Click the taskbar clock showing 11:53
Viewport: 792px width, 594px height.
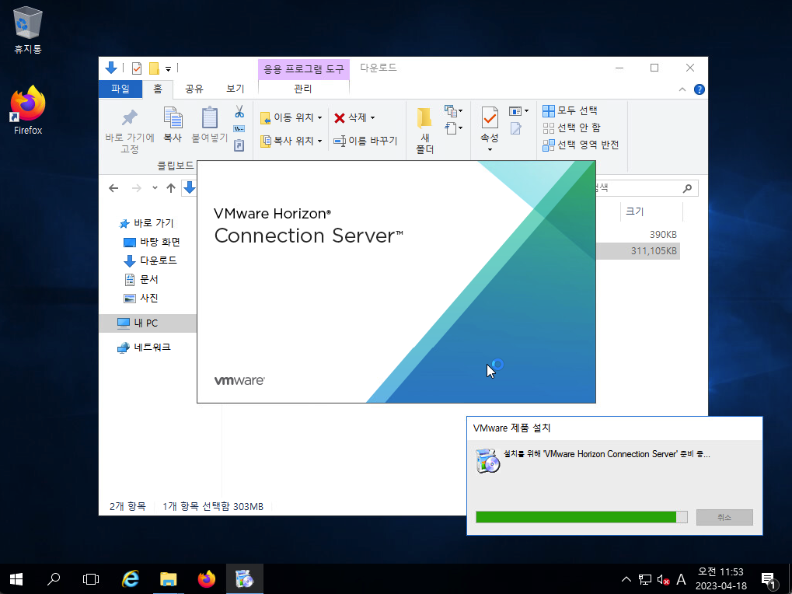click(720, 579)
